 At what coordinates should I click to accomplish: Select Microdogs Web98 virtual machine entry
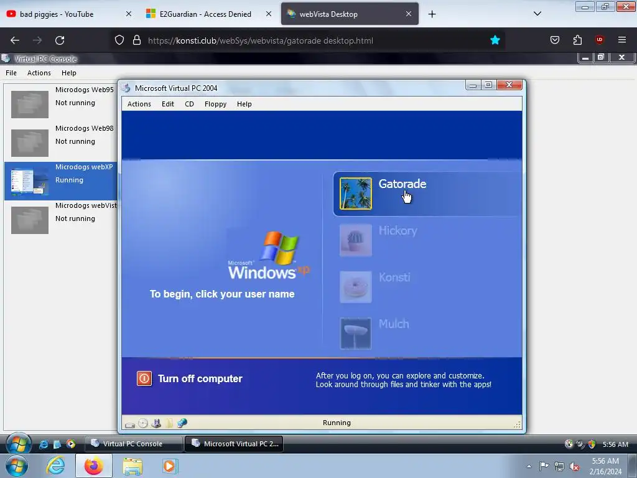pyautogui.click(x=61, y=141)
